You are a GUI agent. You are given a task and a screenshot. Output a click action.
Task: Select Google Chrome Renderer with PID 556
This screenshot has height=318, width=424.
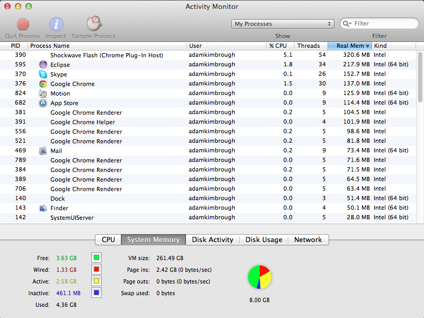coord(208,131)
